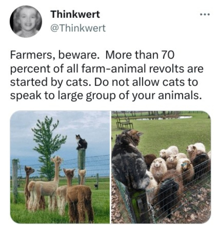Visit the @Thinkwert handle profile
This screenshot has height=225, width=219.
tap(78, 28)
